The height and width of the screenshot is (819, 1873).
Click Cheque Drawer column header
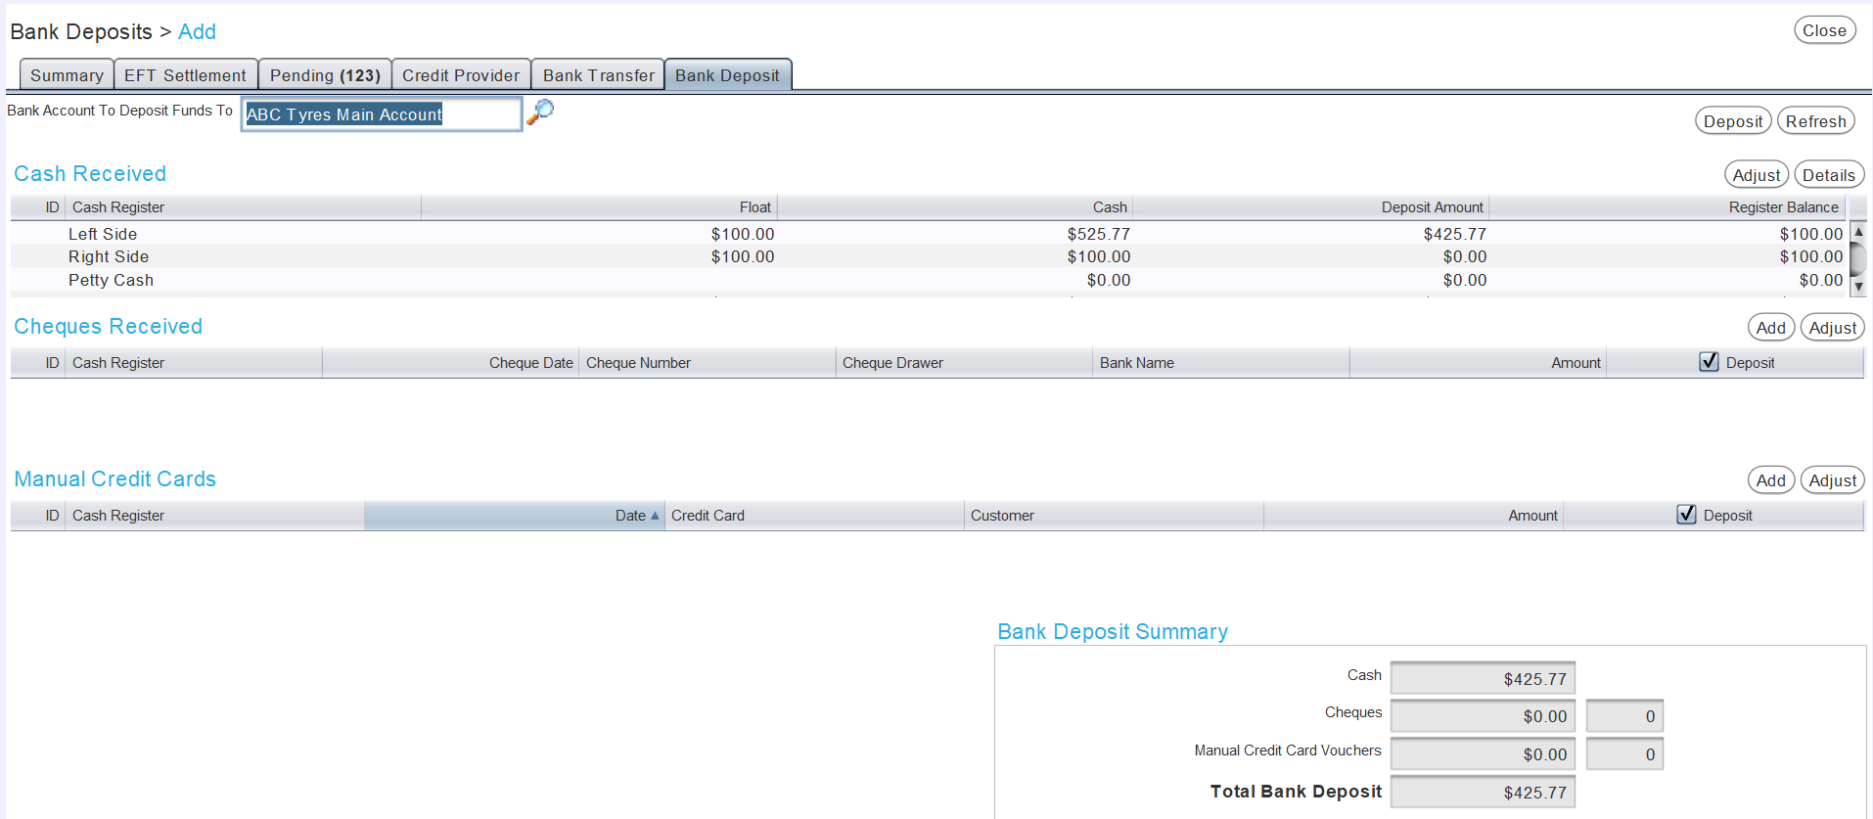(x=965, y=363)
